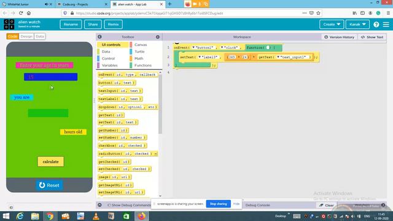Viewport: 393px width, 221px height.
Task: Open Firefox from the taskbar
Action: point(141,216)
